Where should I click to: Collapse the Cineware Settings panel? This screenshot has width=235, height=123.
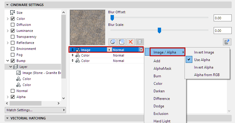(7, 5)
